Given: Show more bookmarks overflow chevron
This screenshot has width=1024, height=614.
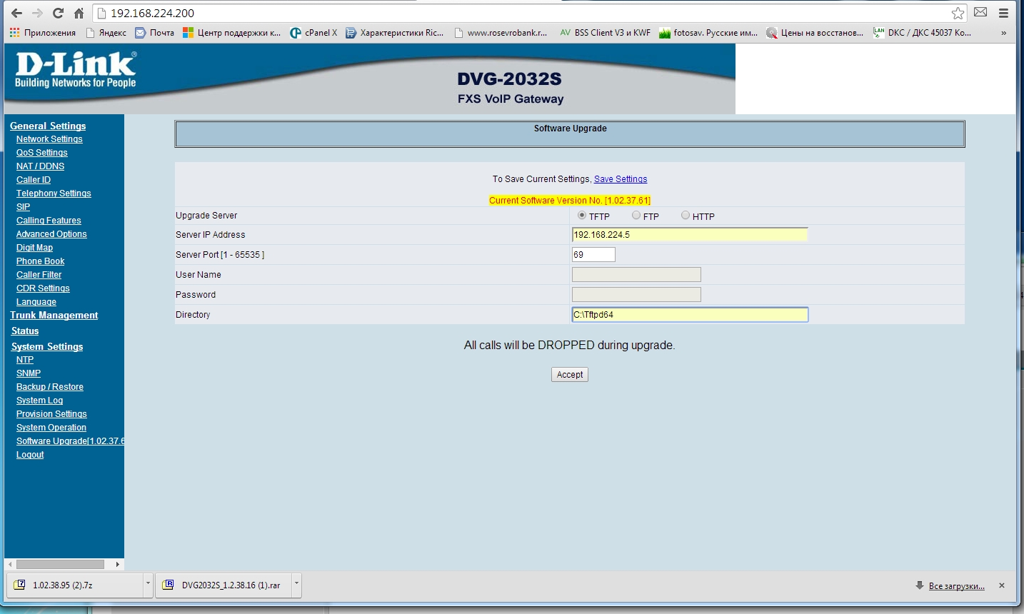Looking at the screenshot, I should (1003, 33).
